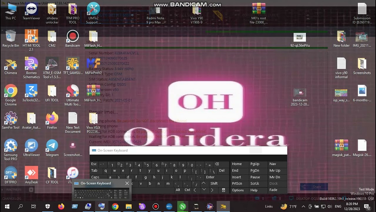Open the notification center with 12 alerts
The height and width of the screenshot is (212, 376).
(367, 206)
